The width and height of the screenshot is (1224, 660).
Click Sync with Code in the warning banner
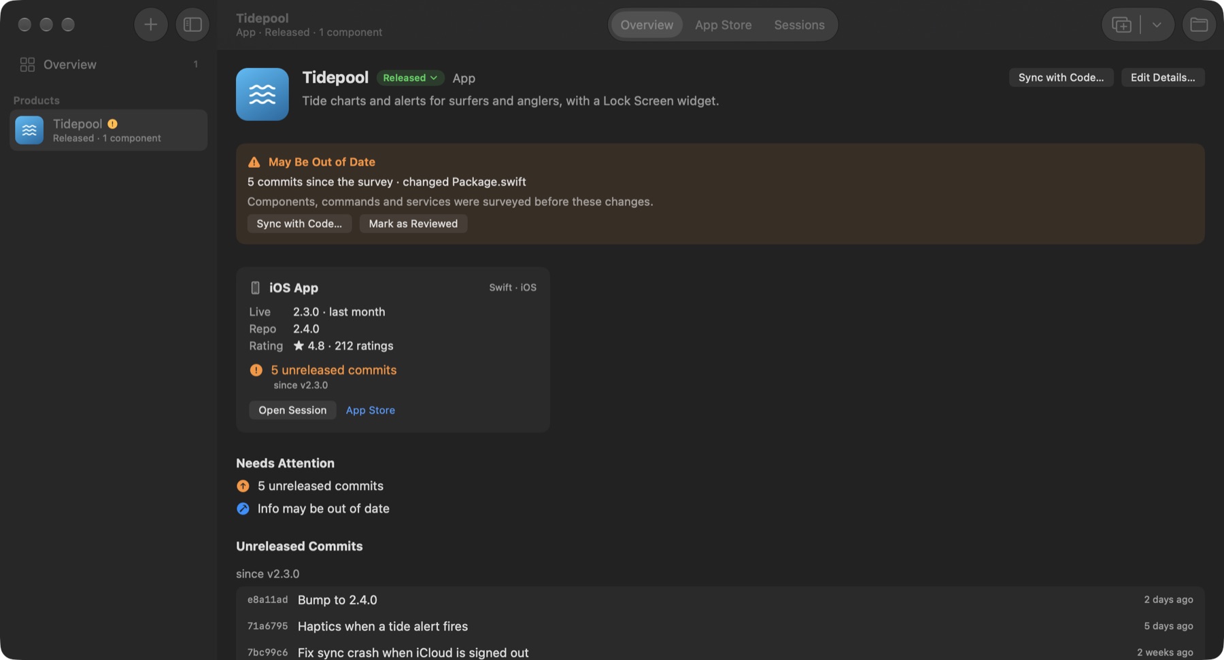click(x=299, y=224)
